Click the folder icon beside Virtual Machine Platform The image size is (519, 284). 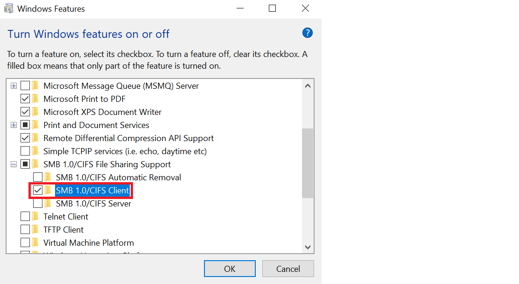point(35,242)
